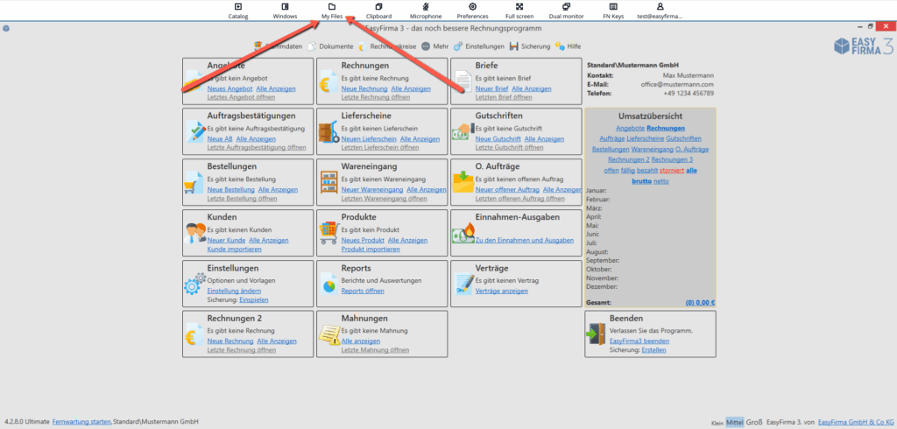Click Neuer Wareneingang link
Screen dimensions: 897x429
pos(374,189)
